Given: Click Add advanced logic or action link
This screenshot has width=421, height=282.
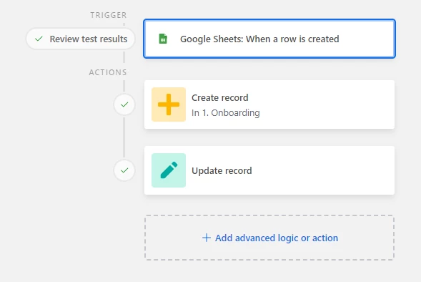Looking at the screenshot, I should (x=277, y=238).
